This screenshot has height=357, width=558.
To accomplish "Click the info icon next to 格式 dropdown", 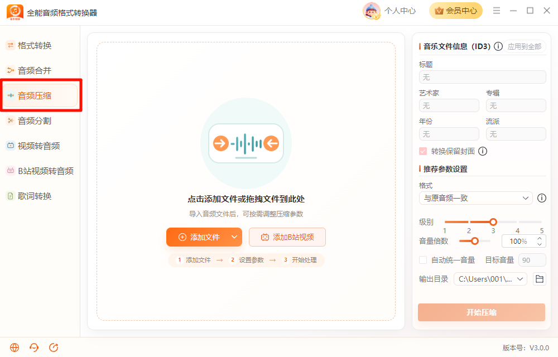I will (542, 198).
